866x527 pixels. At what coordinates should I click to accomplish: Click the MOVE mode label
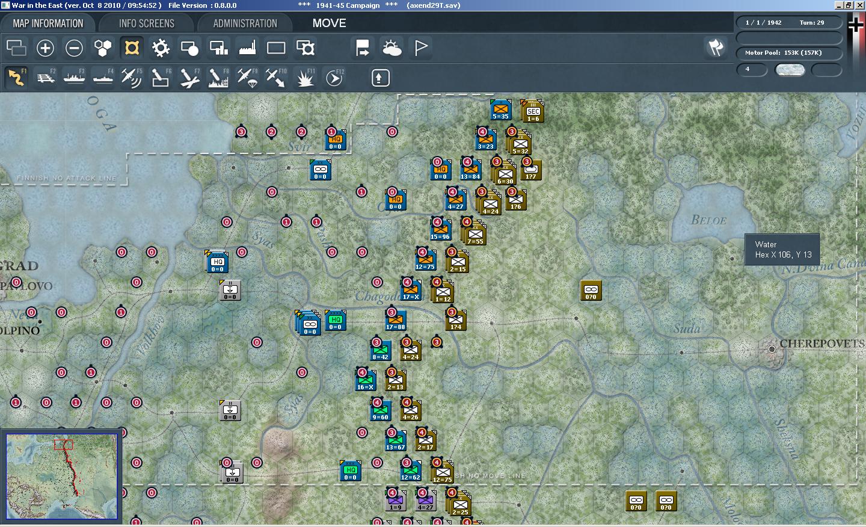pos(329,23)
